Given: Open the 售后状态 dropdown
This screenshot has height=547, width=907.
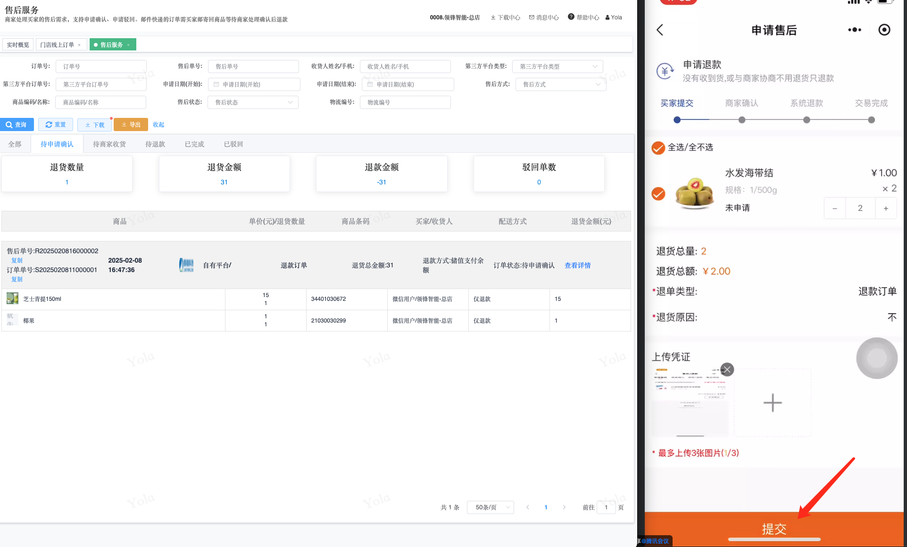Looking at the screenshot, I should [253, 102].
